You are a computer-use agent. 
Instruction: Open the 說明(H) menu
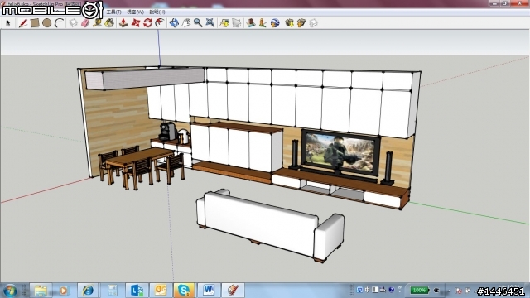point(157,12)
